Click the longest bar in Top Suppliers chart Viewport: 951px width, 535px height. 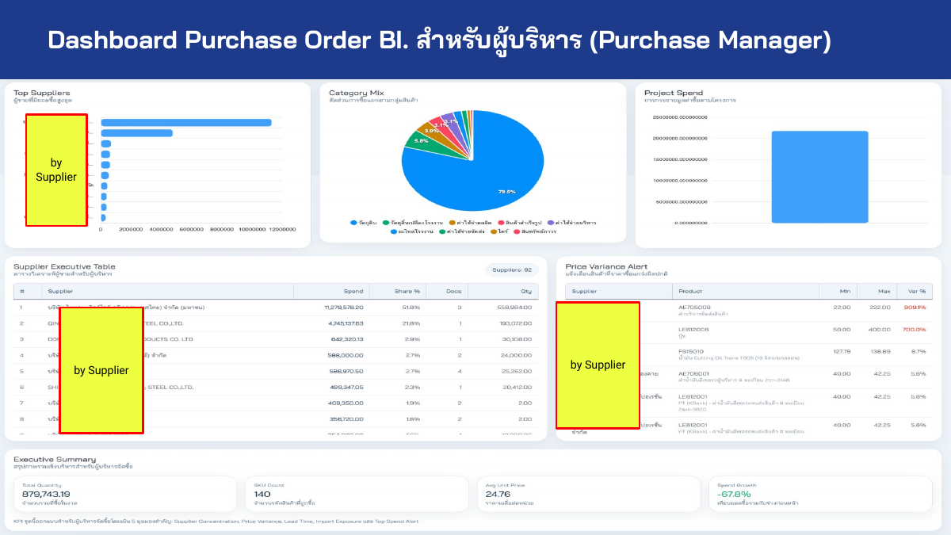pos(186,122)
